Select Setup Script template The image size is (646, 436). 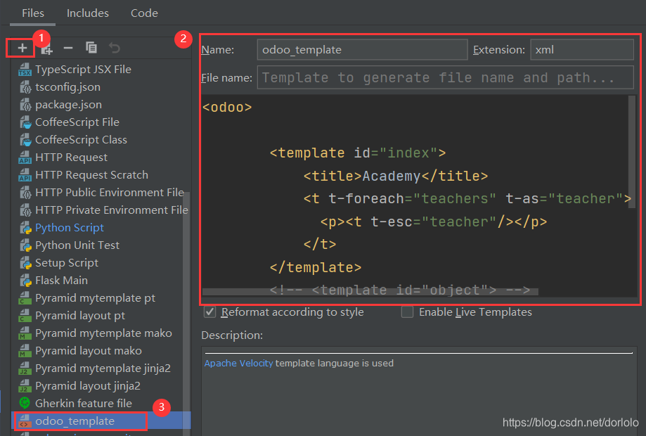(67, 263)
